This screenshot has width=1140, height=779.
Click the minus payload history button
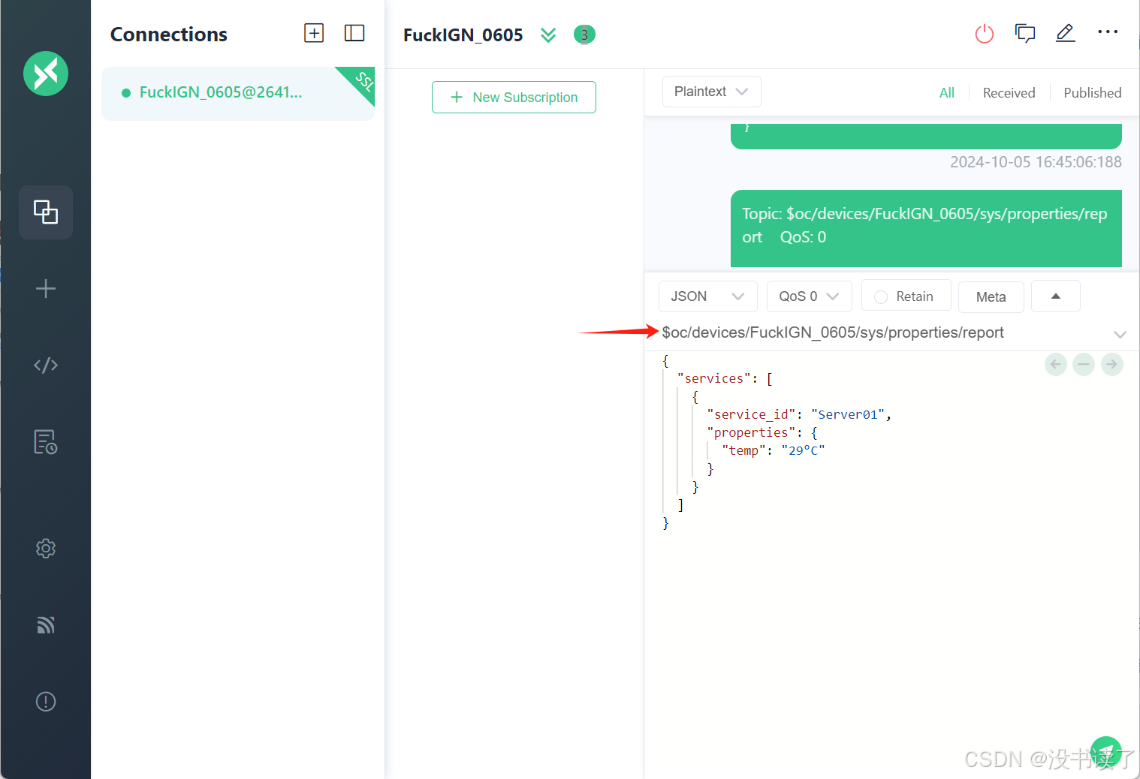point(1084,365)
